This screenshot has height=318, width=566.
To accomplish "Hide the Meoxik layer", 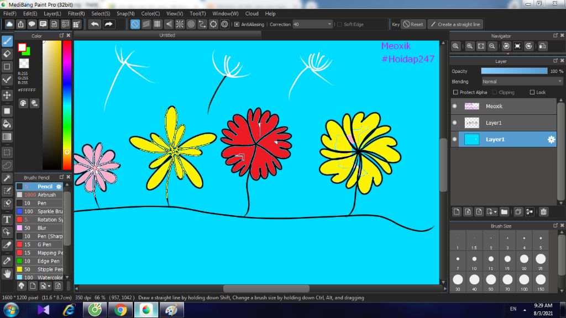I will (x=455, y=107).
